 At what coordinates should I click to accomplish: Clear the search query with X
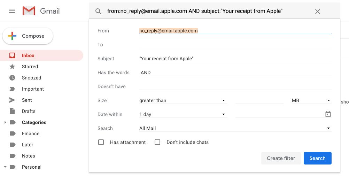tap(317, 12)
